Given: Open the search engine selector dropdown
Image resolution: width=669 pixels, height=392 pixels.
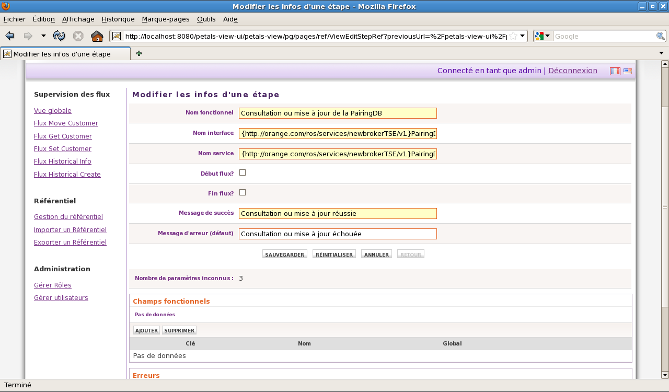Looking at the screenshot, I should tap(543, 36).
